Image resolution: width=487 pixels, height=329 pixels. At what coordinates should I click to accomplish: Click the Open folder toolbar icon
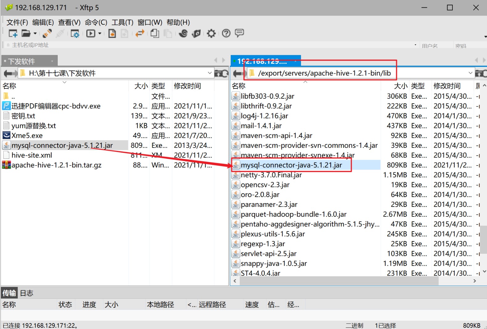click(x=26, y=33)
